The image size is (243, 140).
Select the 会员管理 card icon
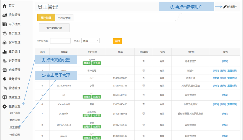tap(4, 33)
